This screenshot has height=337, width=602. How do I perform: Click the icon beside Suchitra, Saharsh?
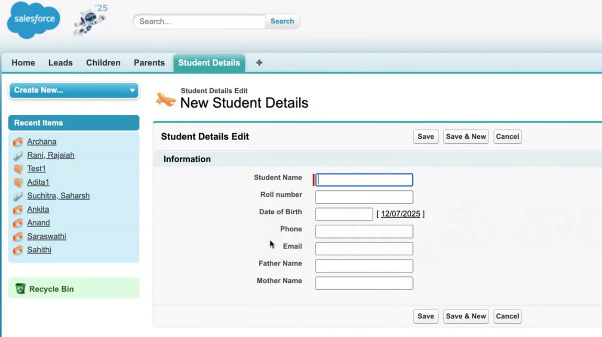pos(18,196)
